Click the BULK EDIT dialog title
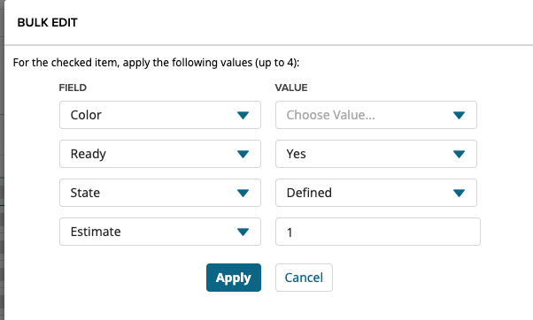This screenshot has width=533, height=320. pyautogui.click(x=48, y=22)
